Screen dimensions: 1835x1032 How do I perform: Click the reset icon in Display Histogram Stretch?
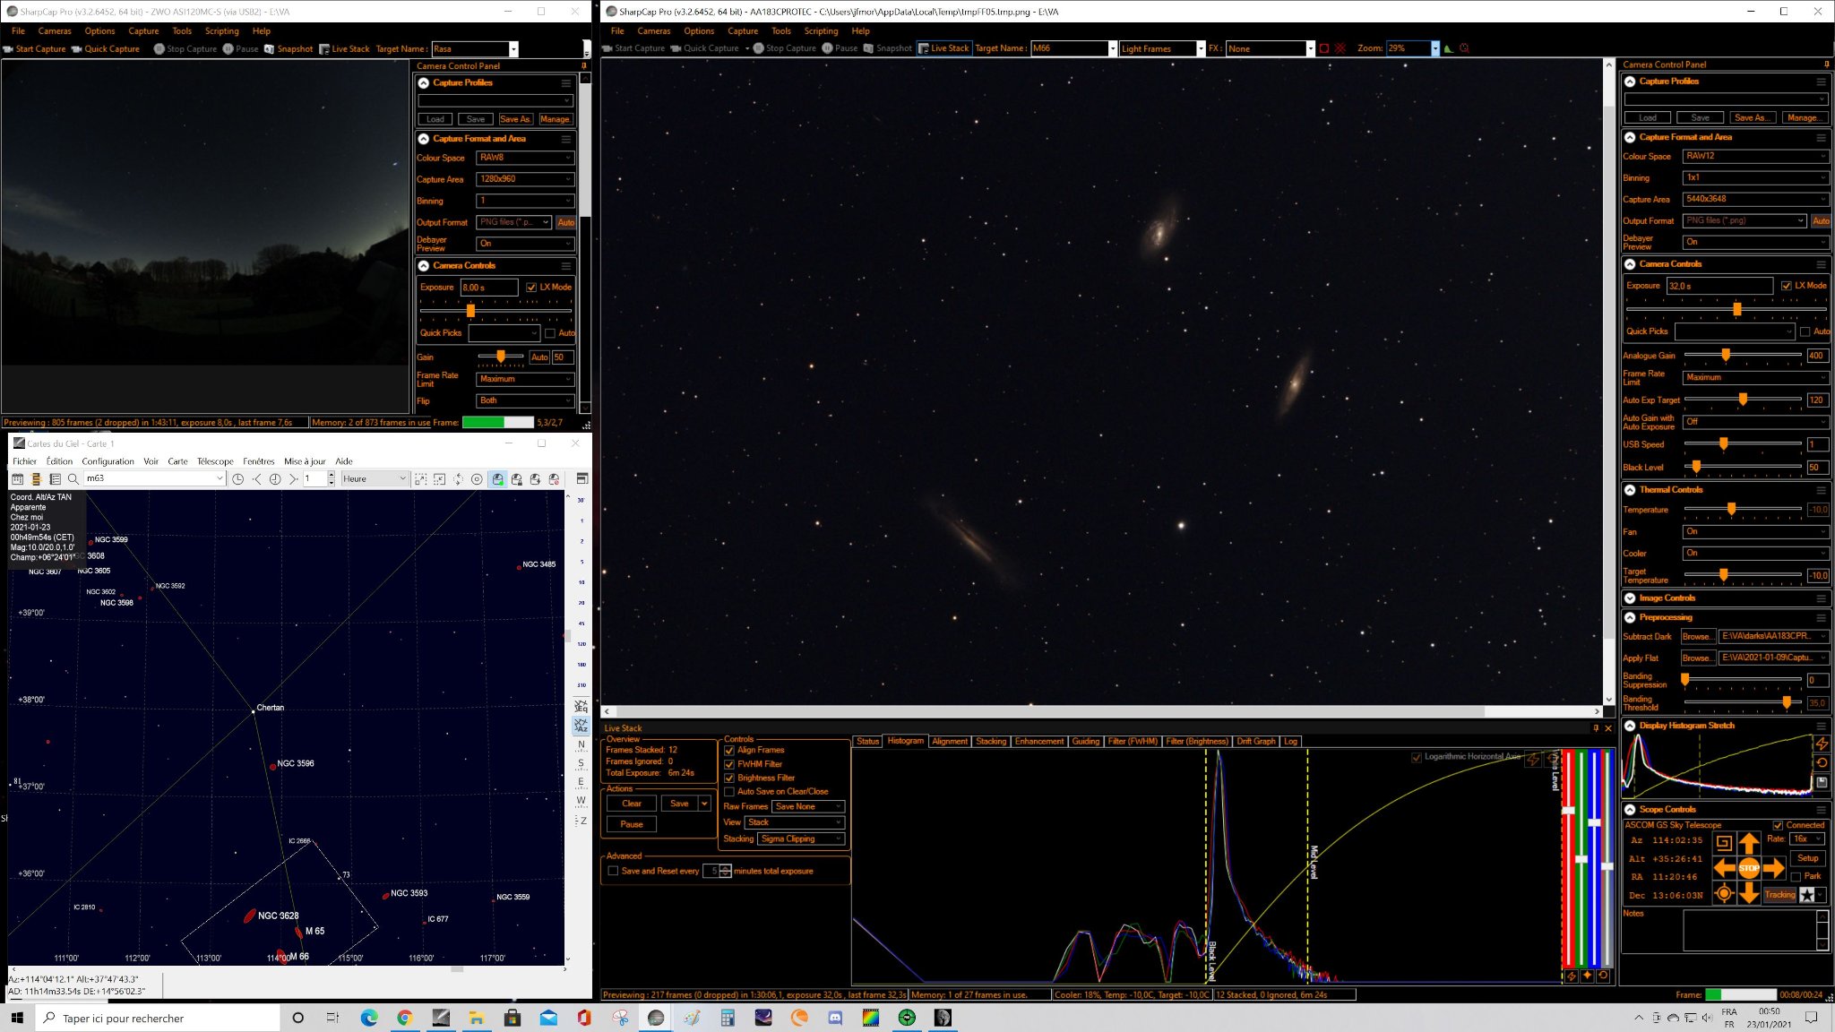(1822, 762)
